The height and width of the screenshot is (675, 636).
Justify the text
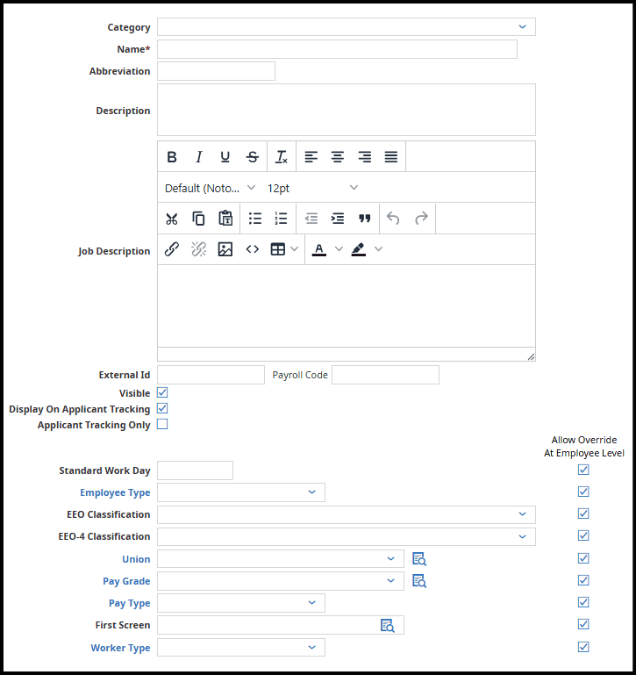[391, 157]
